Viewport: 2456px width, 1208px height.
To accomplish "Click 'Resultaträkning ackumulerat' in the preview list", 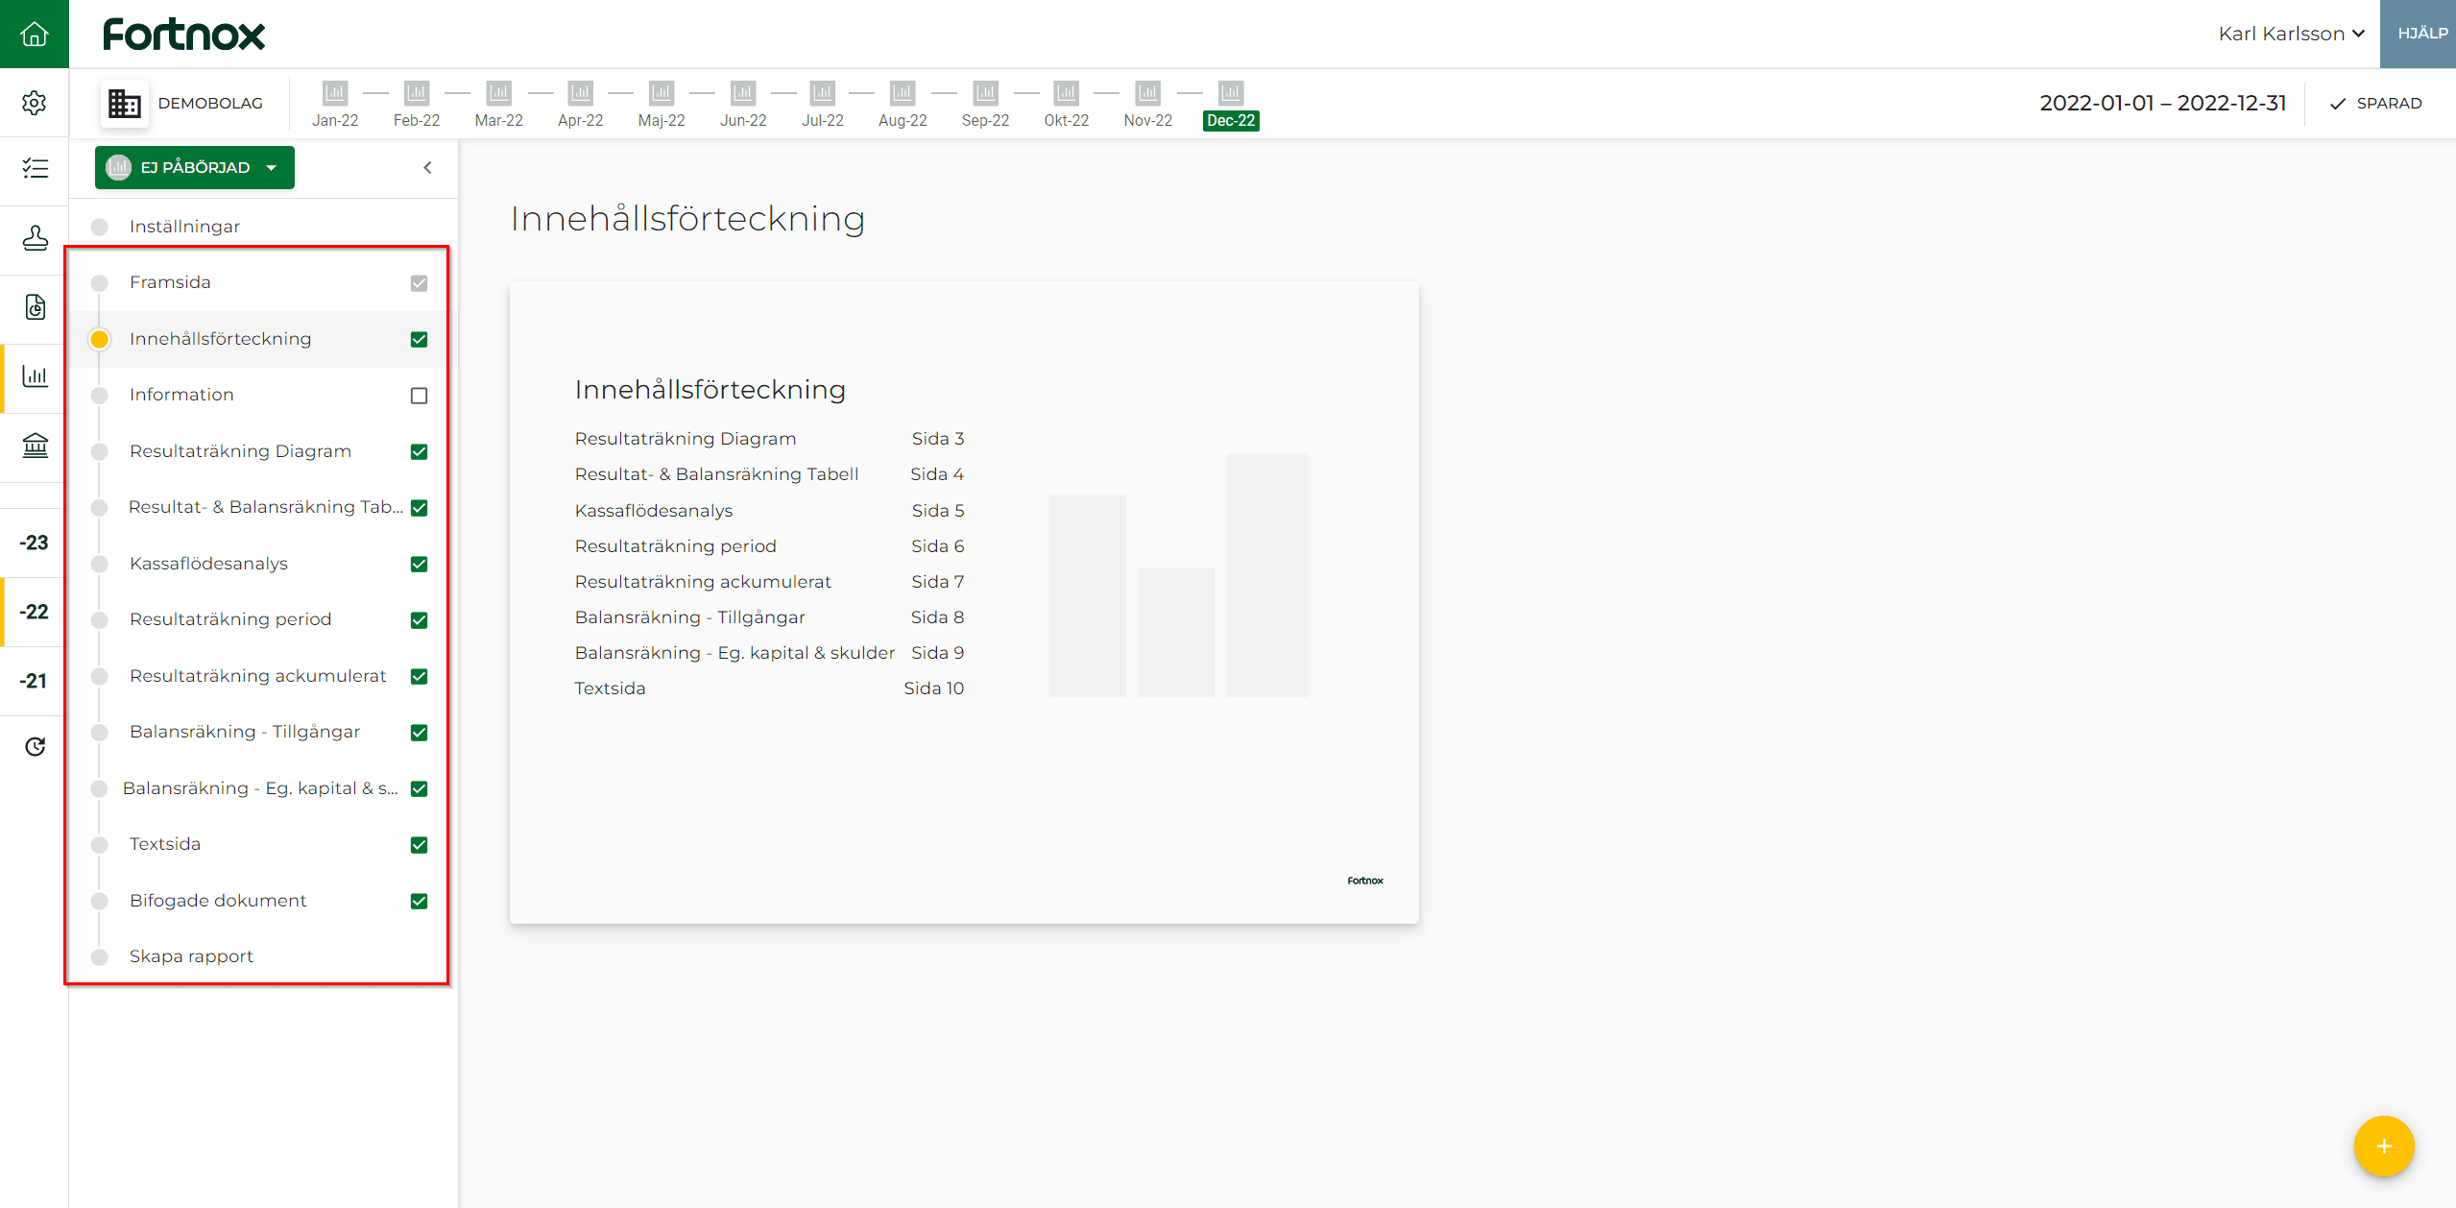I will click(703, 582).
